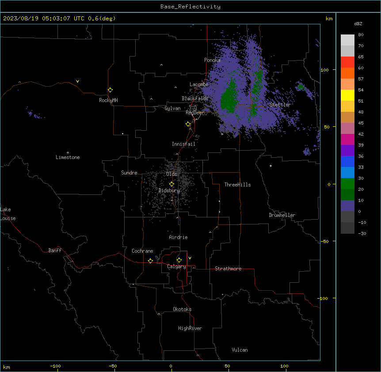Select the bright yellow 54 dBZ legend swatch
The height and width of the screenshot is (372, 381).
pos(347,95)
